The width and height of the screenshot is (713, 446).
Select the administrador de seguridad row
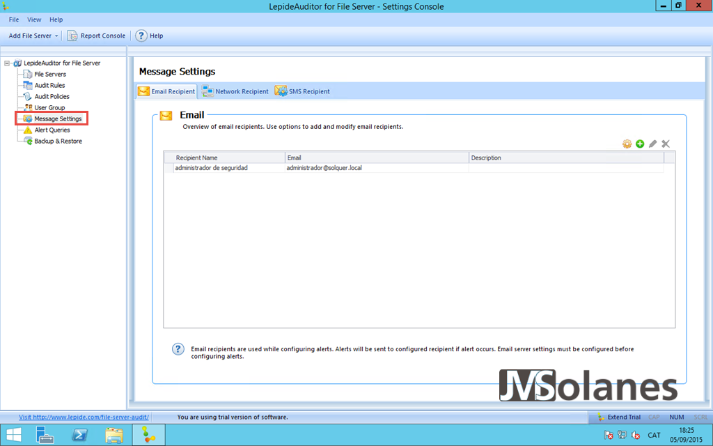pyautogui.click(x=414, y=168)
